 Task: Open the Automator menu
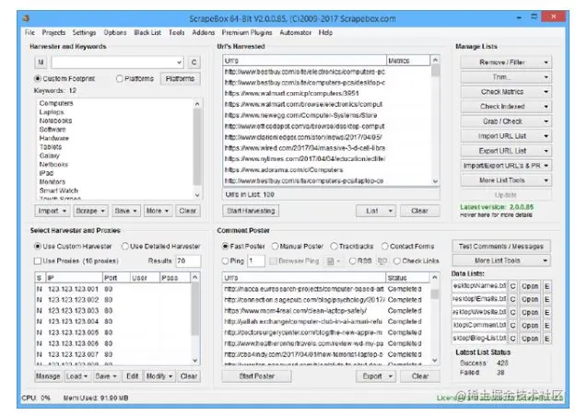(x=295, y=32)
